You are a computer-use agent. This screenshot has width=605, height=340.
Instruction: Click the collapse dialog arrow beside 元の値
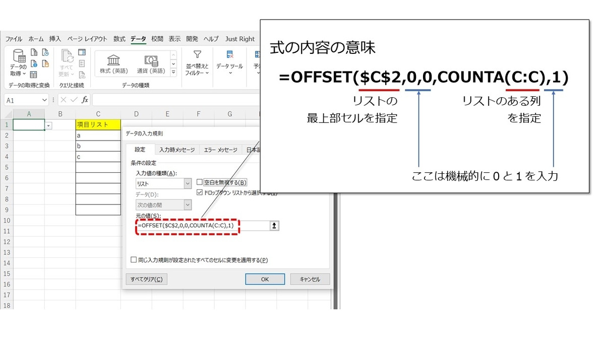point(273,226)
